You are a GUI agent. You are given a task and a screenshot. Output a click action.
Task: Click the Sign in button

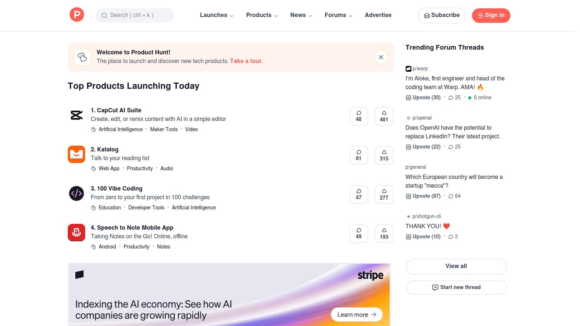pyautogui.click(x=491, y=15)
